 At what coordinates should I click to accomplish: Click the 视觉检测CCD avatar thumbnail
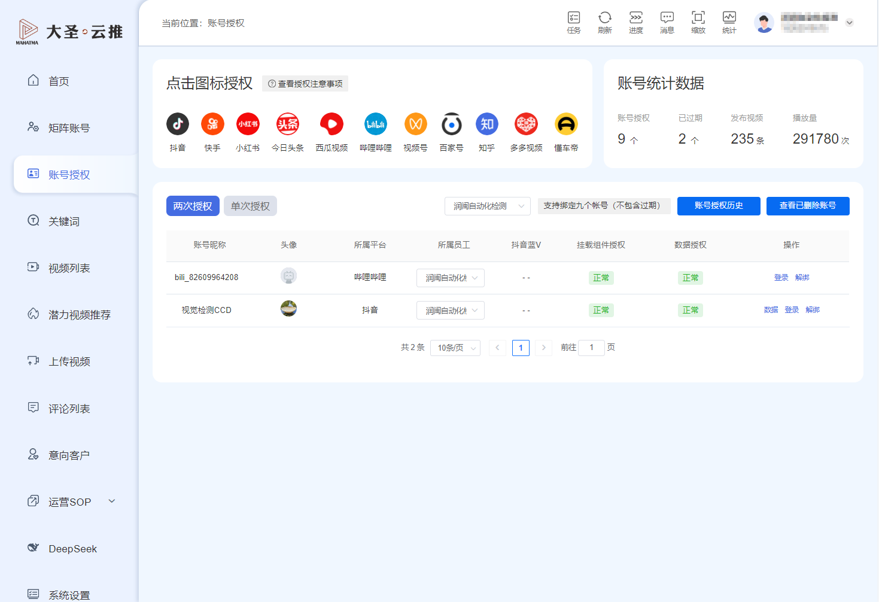[x=288, y=309]
